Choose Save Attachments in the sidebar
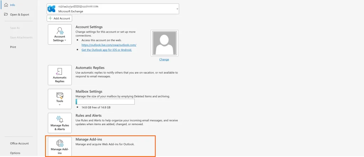Screen dimensions: 364x157 tap(21, 37)
